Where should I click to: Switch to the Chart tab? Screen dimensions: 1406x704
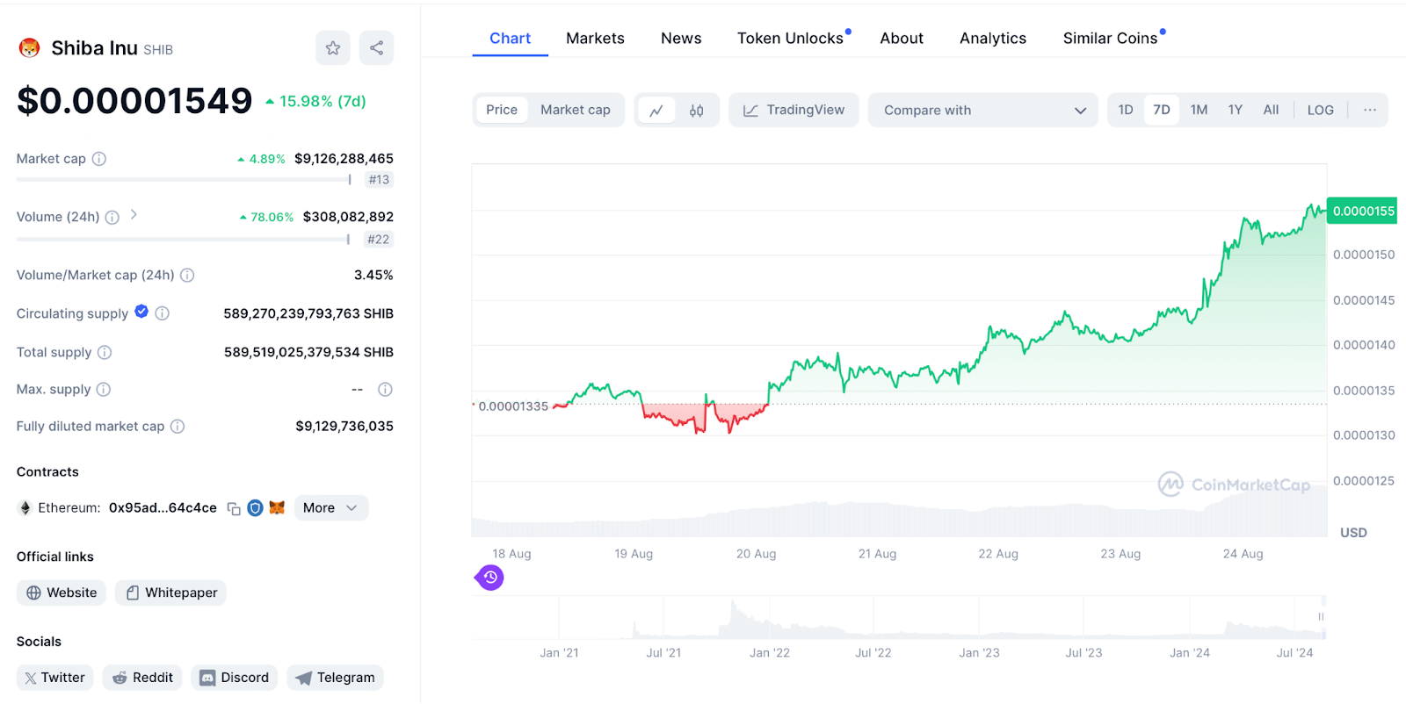pyautogui.click(x=510, y=39)
